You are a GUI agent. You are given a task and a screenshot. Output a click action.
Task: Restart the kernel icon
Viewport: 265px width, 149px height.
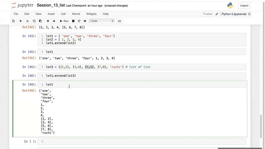click(79, 21)
